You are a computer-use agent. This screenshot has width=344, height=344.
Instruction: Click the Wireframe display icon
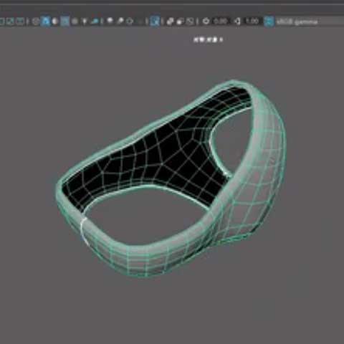[x=36, y=21]
